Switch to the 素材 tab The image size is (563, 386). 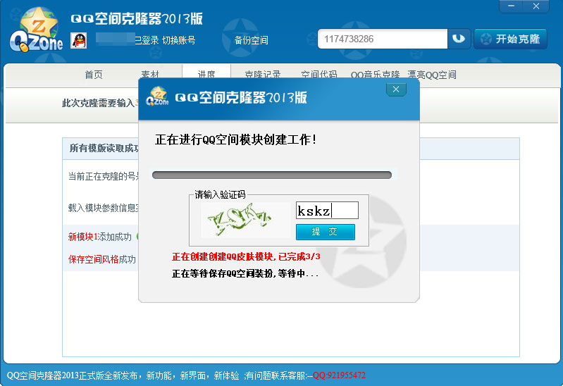(x=150, y=75)
